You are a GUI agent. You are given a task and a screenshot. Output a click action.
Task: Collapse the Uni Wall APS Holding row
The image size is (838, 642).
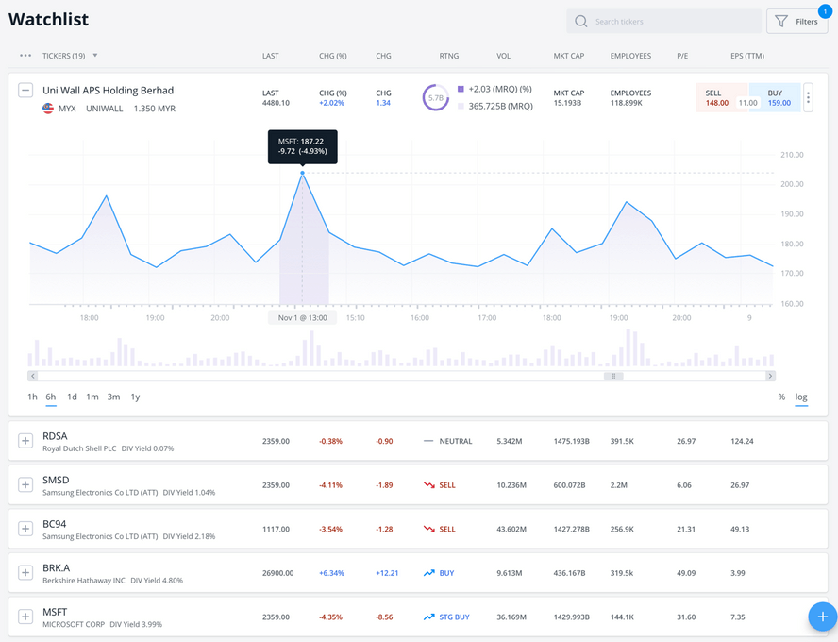point(25,90)
